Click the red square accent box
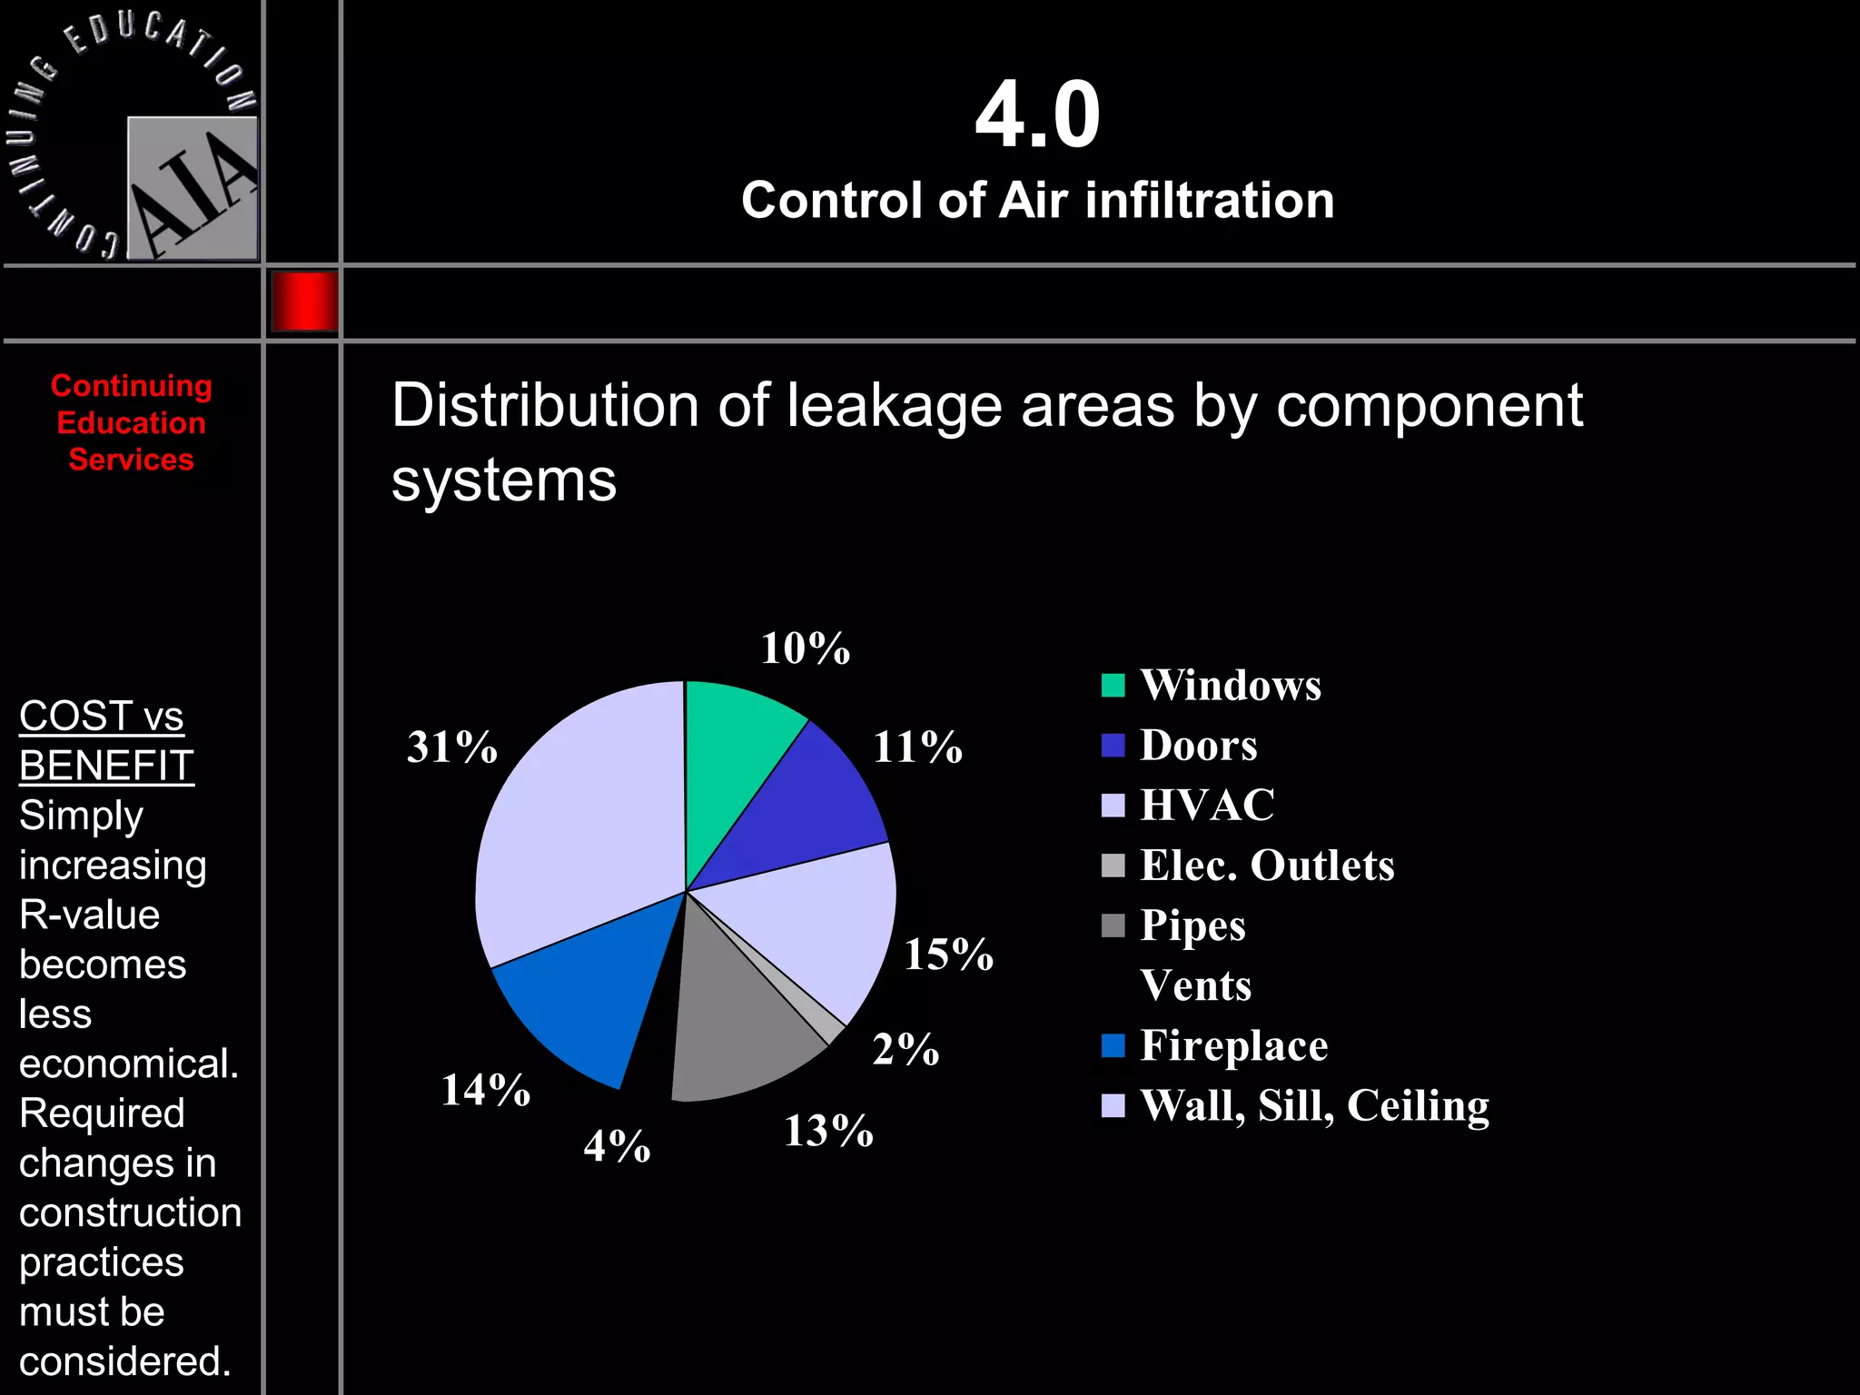The height and width of the screenshot is (1395, 1860). coord(304,301)
